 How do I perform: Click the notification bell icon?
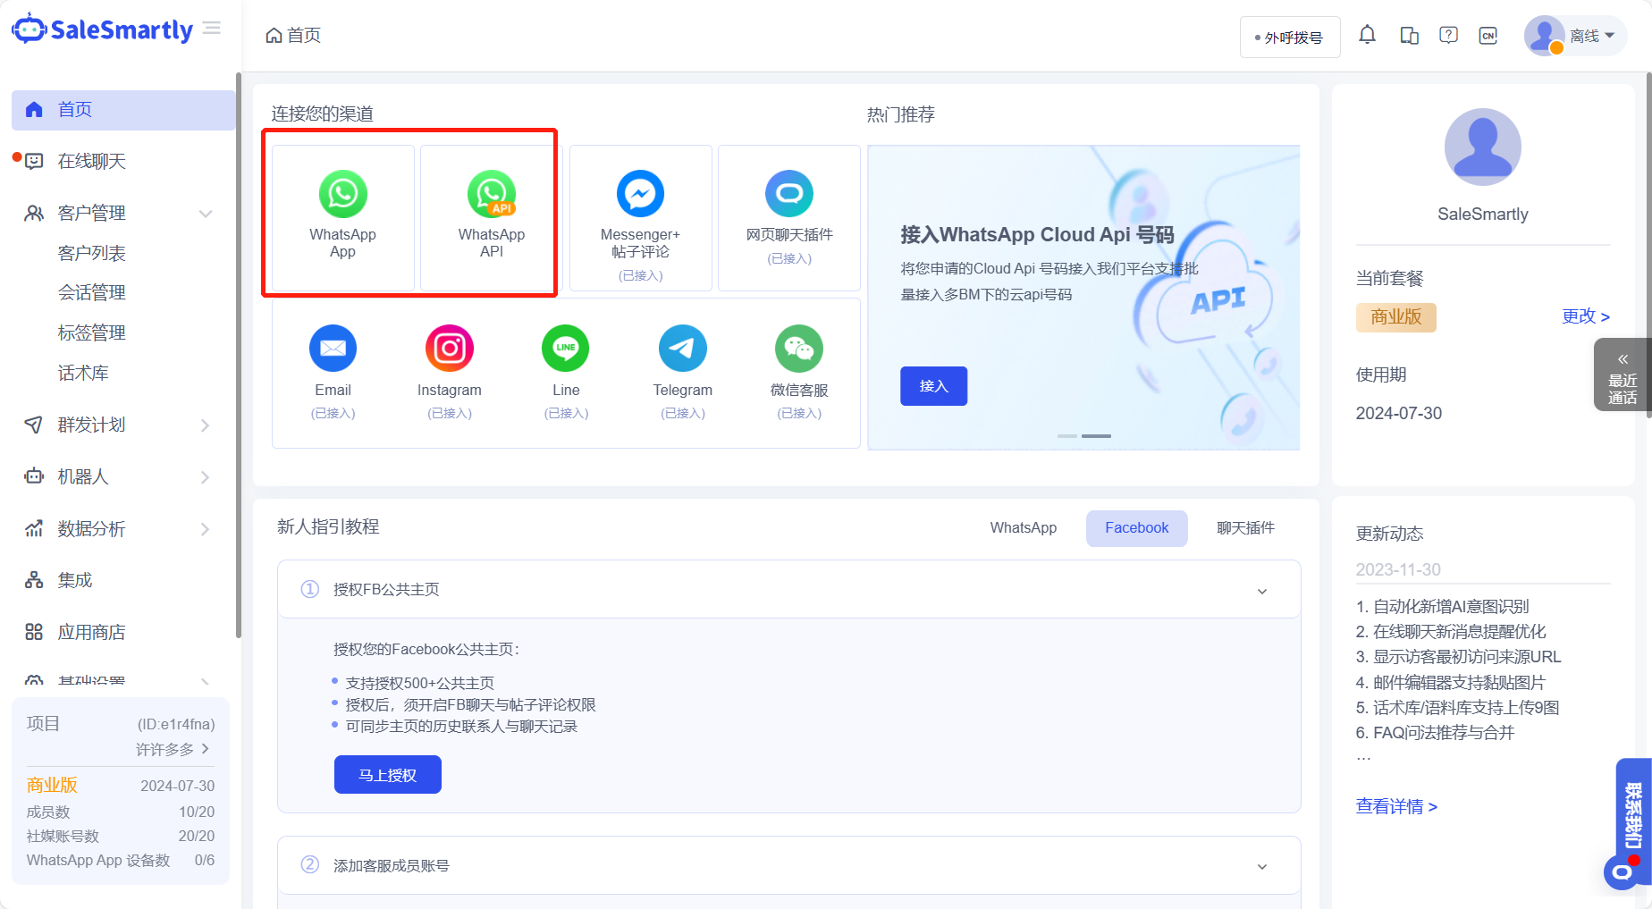(1367, 35)
